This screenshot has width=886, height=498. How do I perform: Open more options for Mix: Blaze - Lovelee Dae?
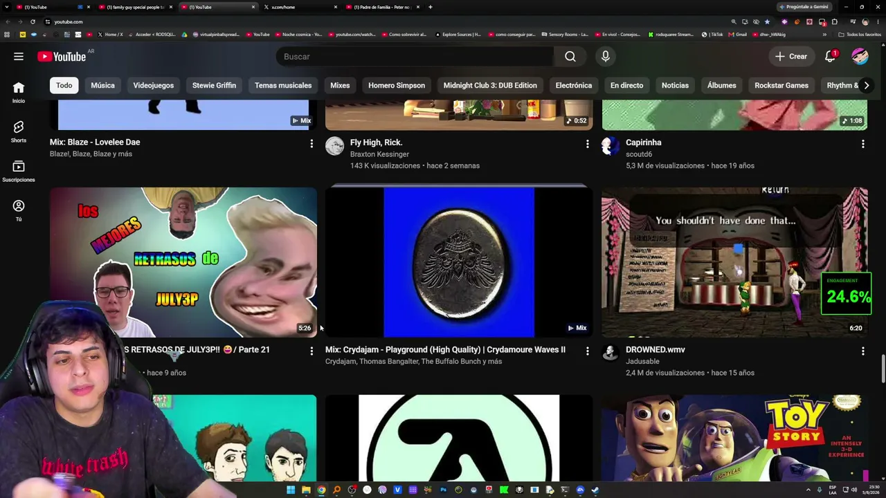311,144
